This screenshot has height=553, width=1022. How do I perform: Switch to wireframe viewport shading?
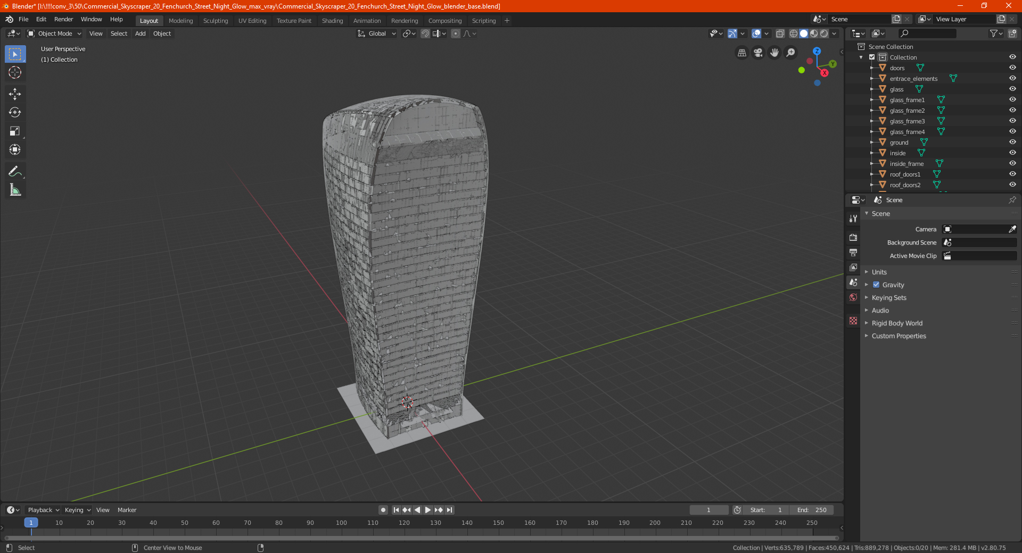click(794, 33)
